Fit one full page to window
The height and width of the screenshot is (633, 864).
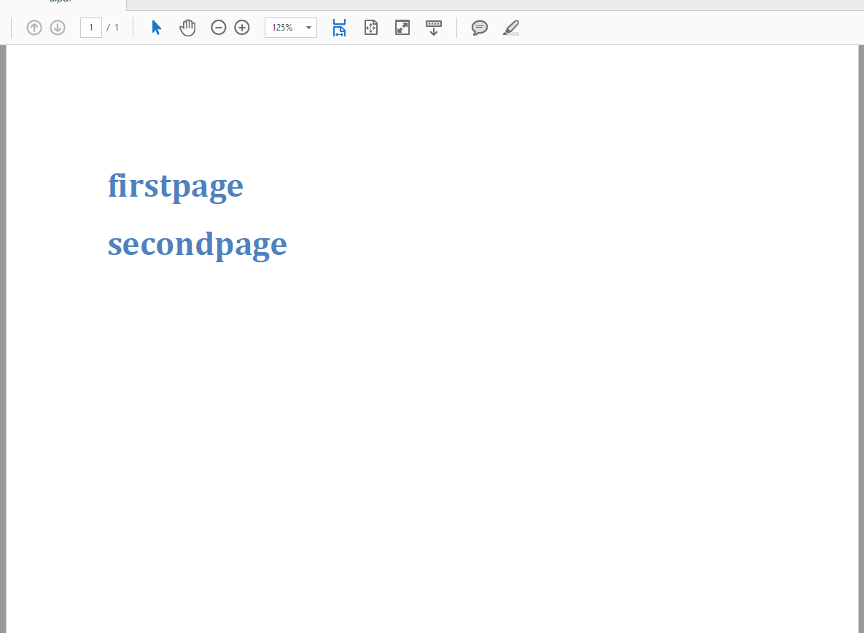(371, 28)
